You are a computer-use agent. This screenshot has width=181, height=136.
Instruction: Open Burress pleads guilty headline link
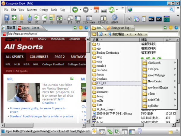tap(38, 110)
